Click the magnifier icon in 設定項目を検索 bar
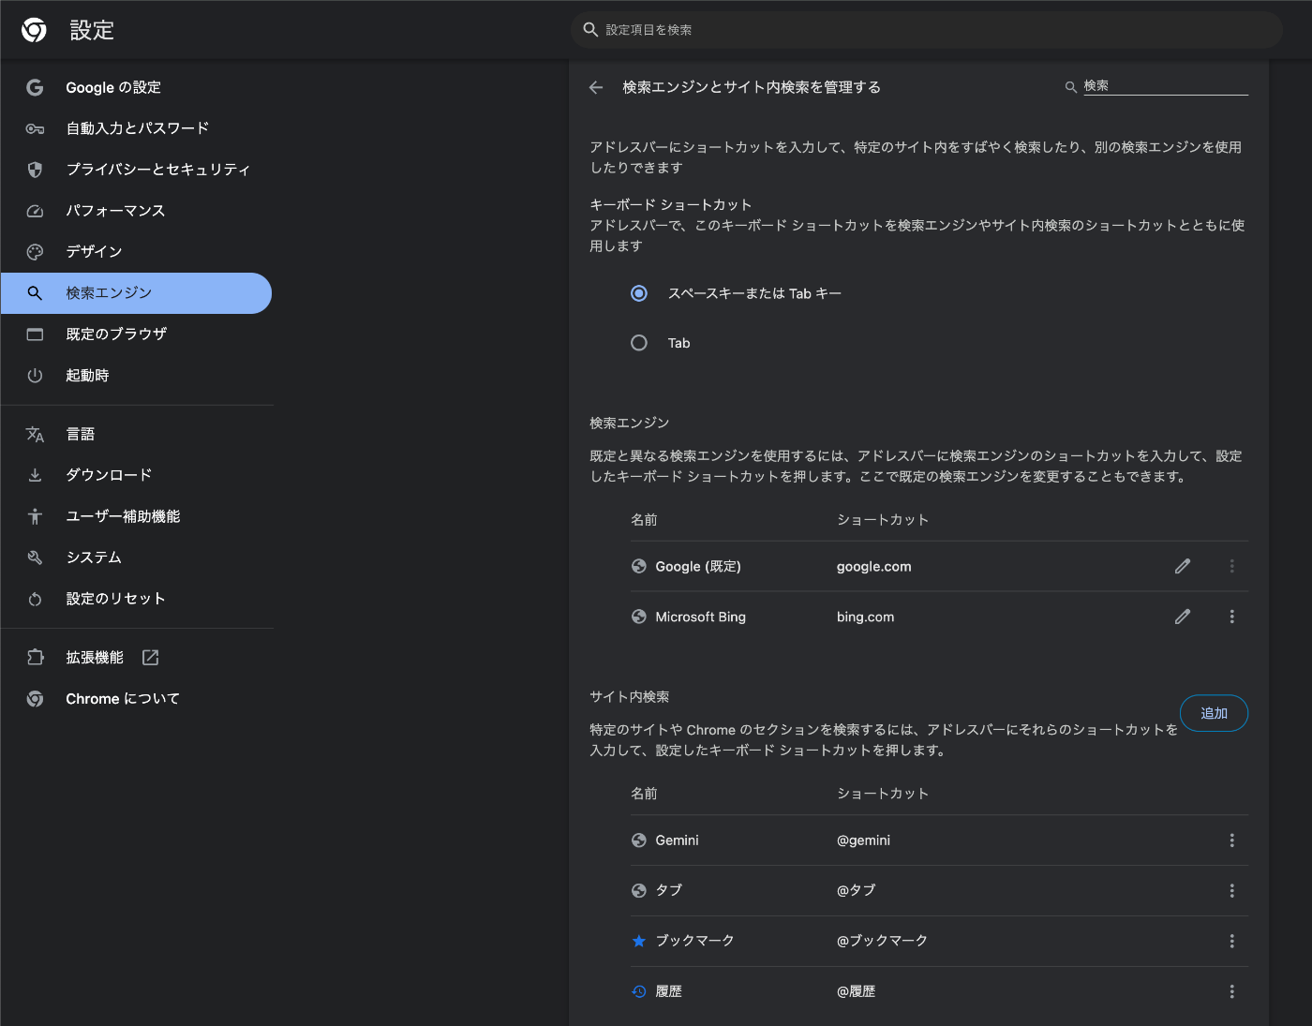1312x1026 pixels. (x=590, y=30)
